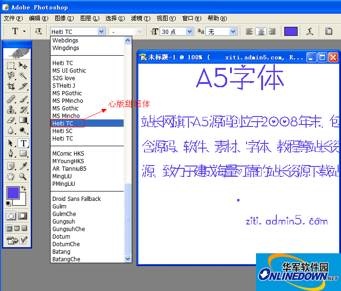Select the Lasso tool

click(10, 75)
